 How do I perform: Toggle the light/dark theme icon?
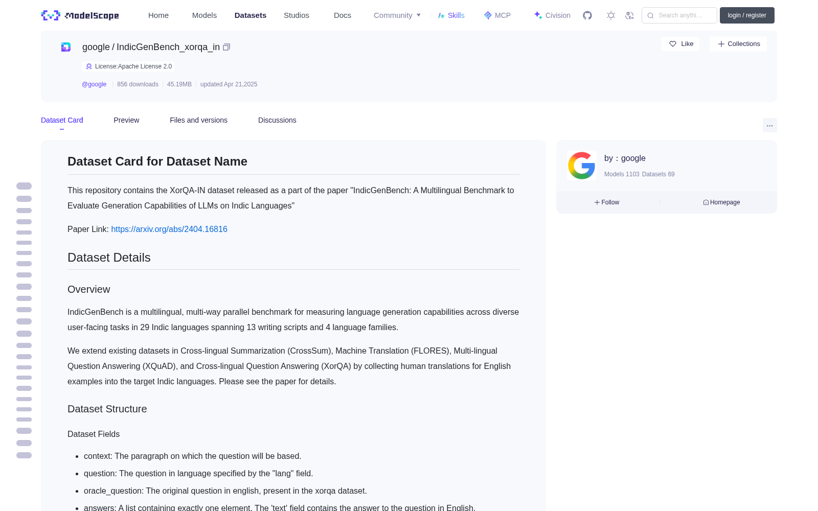611,15
